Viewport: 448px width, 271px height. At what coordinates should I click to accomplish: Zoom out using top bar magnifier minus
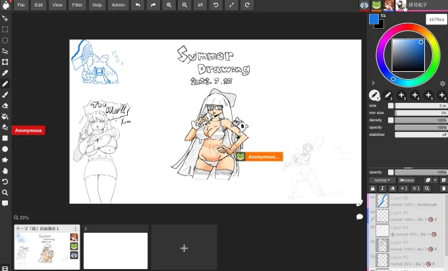coord(184,5)
